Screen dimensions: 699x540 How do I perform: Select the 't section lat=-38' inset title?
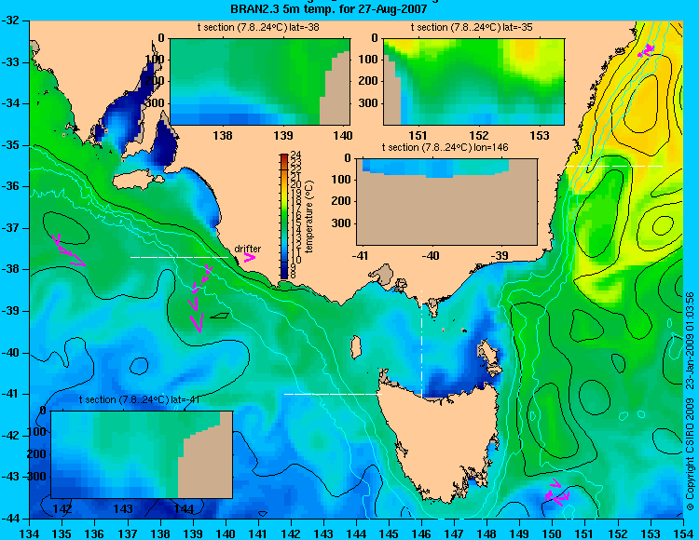point(258,27)
